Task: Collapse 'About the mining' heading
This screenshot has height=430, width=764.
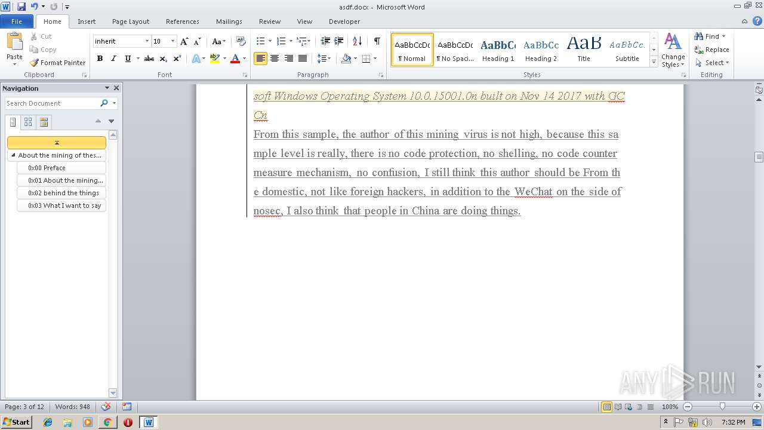Action: pyautogui.click(x=13, y=155)
